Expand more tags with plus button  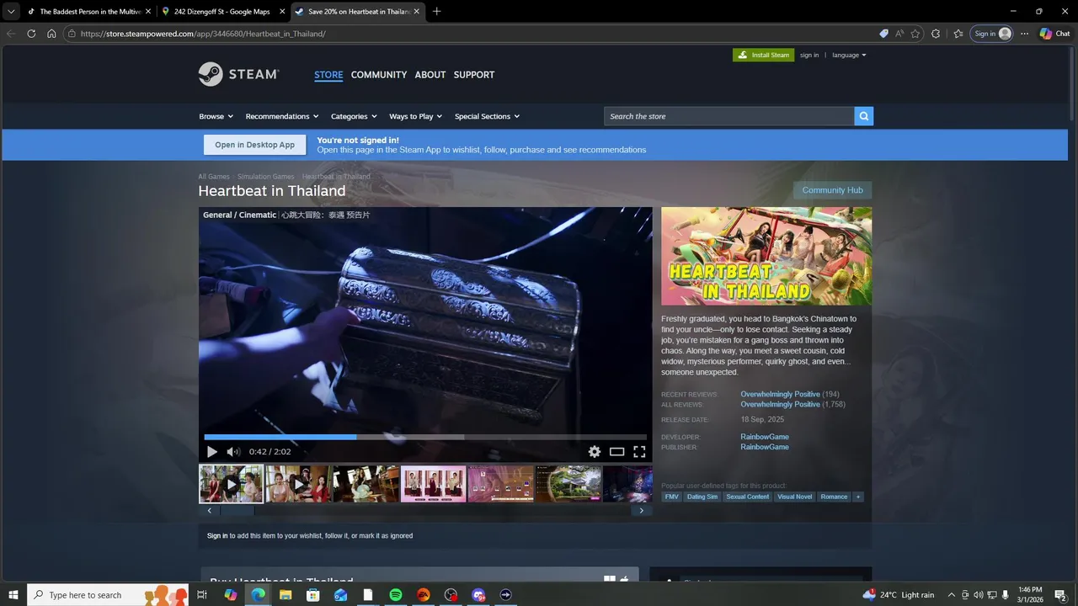pyautogui.click(x=858, y=497)
